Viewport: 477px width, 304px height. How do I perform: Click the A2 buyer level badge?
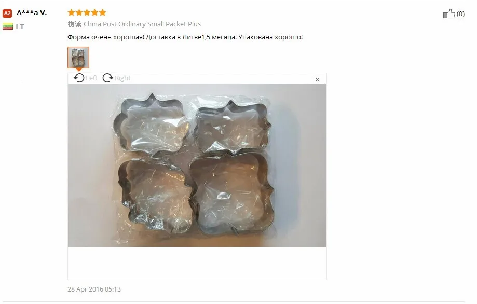pyautogui.click(x=7, y=13)
